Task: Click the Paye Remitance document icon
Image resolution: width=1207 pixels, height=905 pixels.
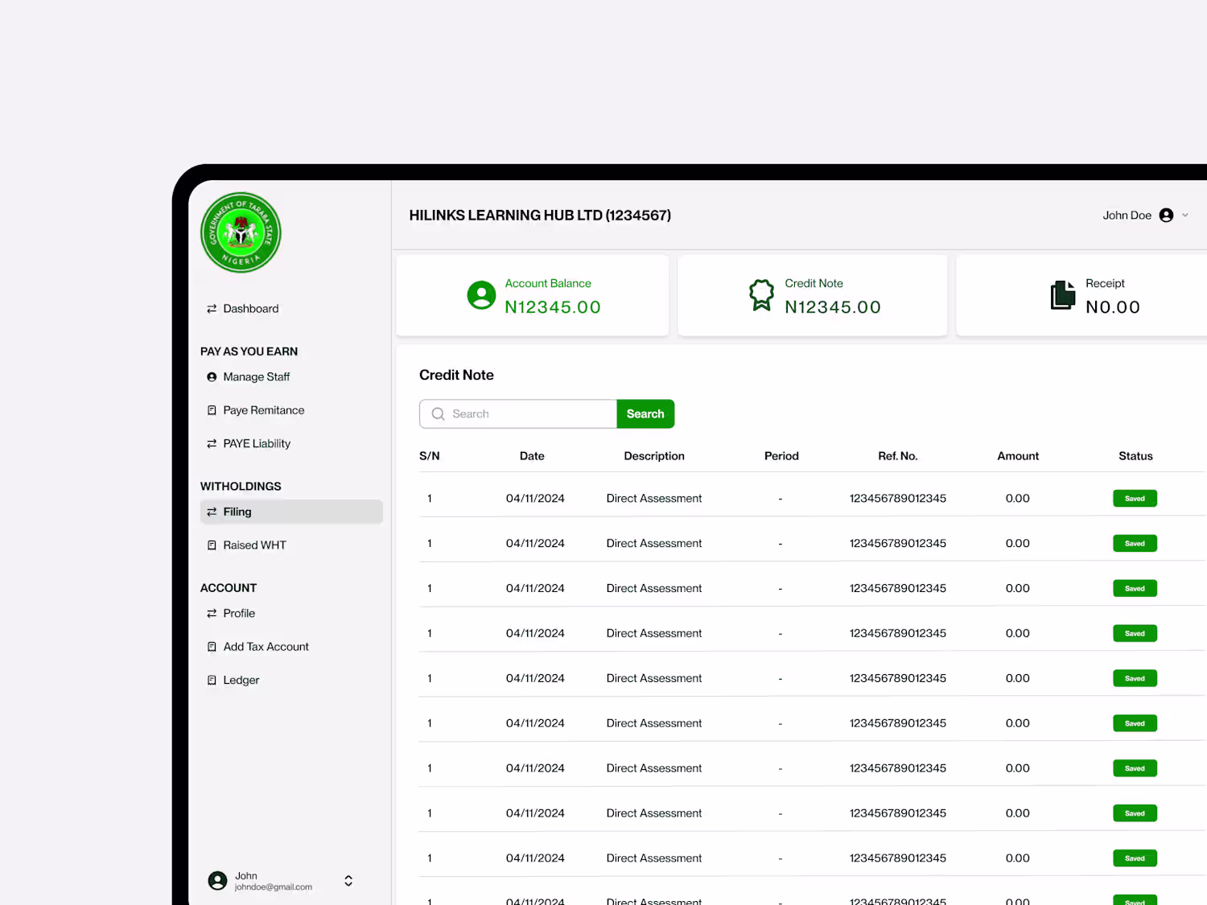Action: (x=212, y=410)
